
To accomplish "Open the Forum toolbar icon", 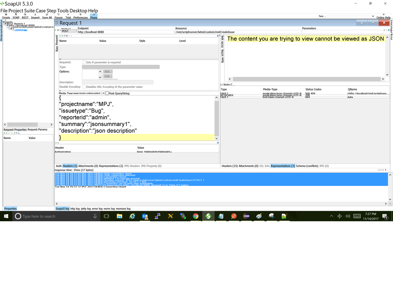I will pos(58,16).
